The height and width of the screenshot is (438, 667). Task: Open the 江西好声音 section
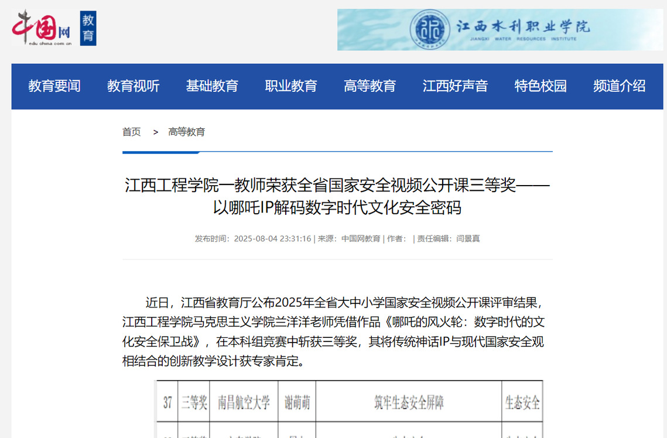tap(456, 86)
